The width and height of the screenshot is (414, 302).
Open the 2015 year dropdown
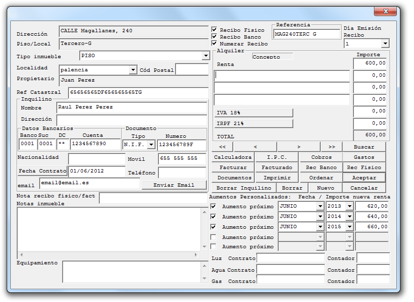[349, 227]
